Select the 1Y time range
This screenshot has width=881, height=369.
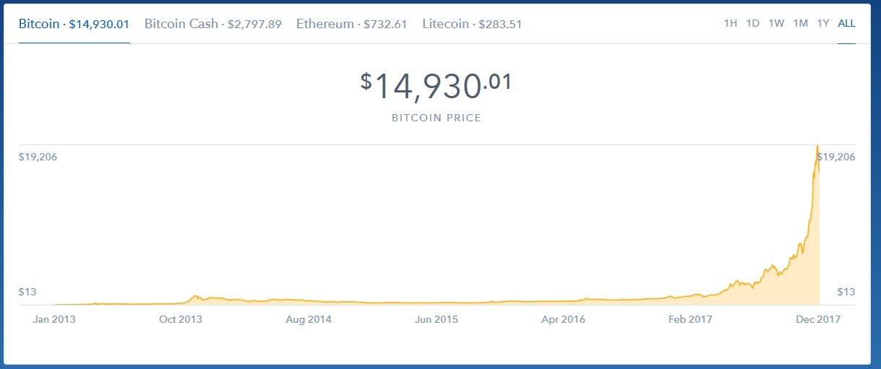[822, 23]
